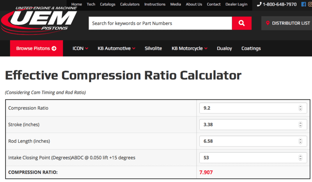Click the Browse Pistons red button
The width and height of the screenshot is (312, 182).
[36, 48]
